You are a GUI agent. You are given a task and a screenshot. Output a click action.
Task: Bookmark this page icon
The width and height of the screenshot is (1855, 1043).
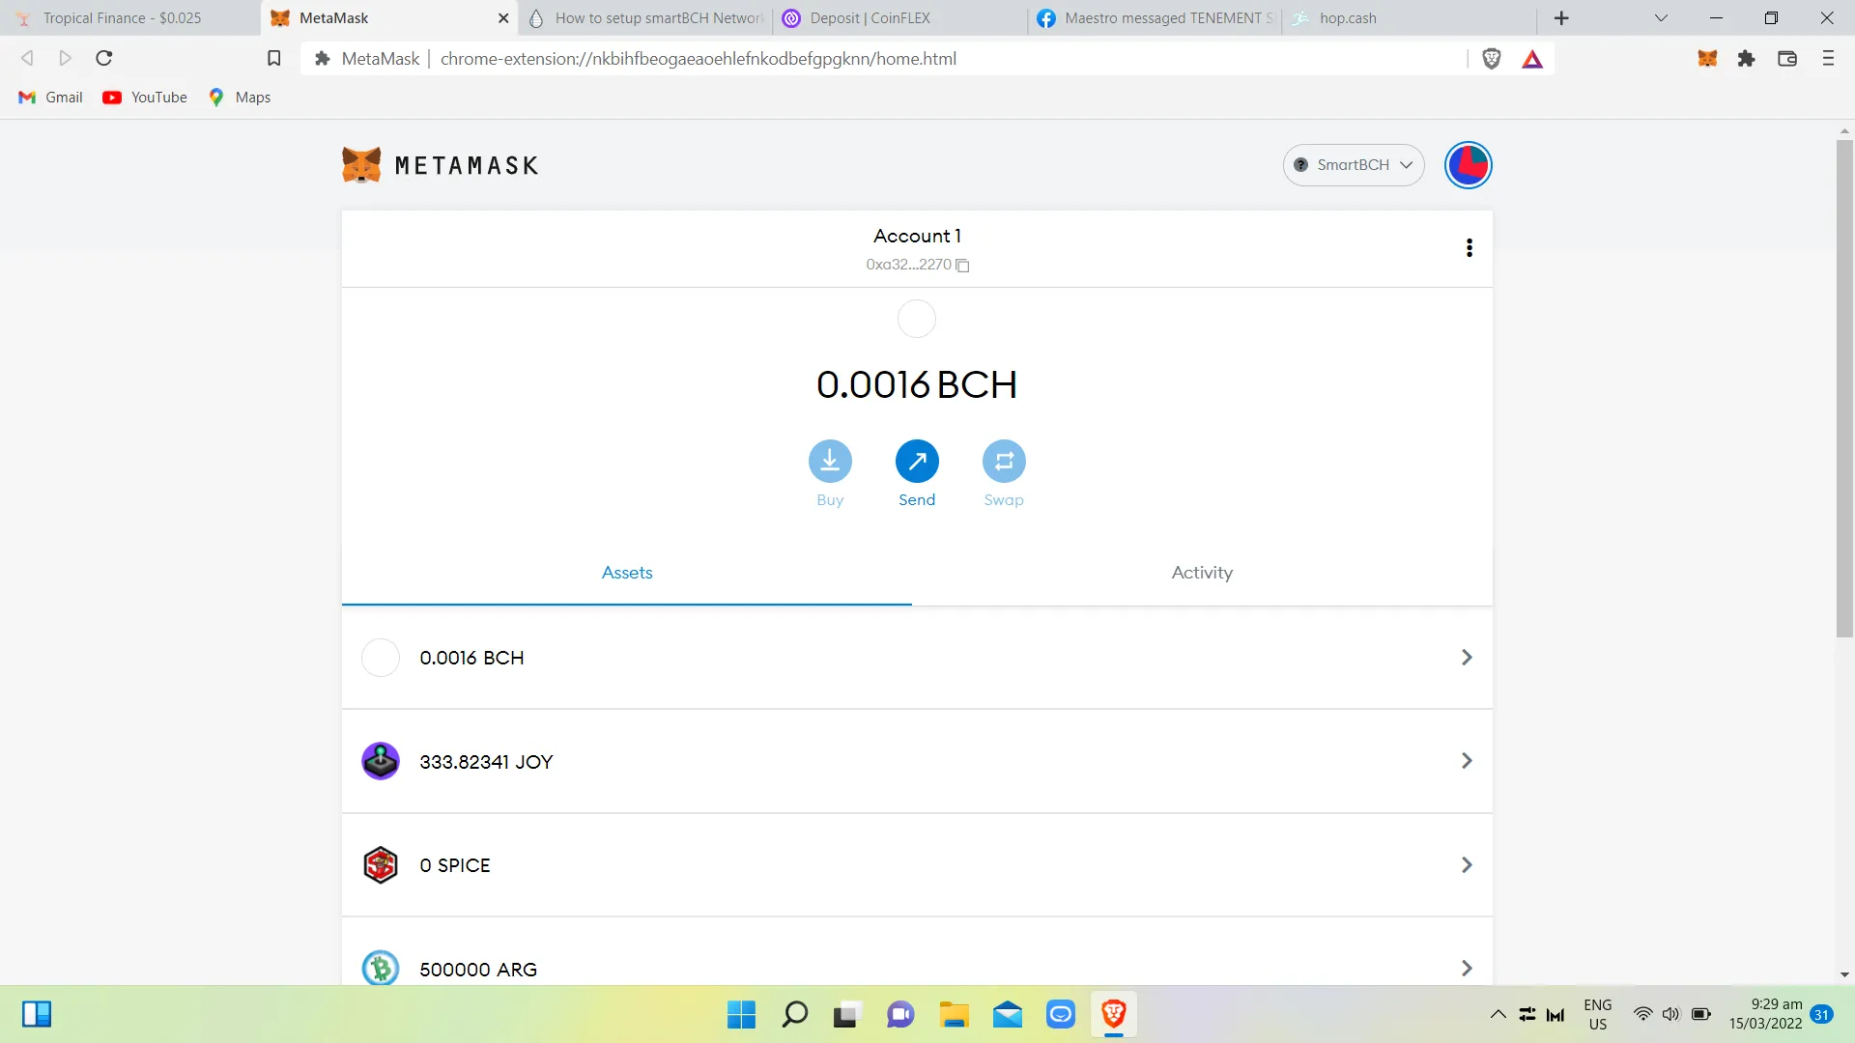274,59
